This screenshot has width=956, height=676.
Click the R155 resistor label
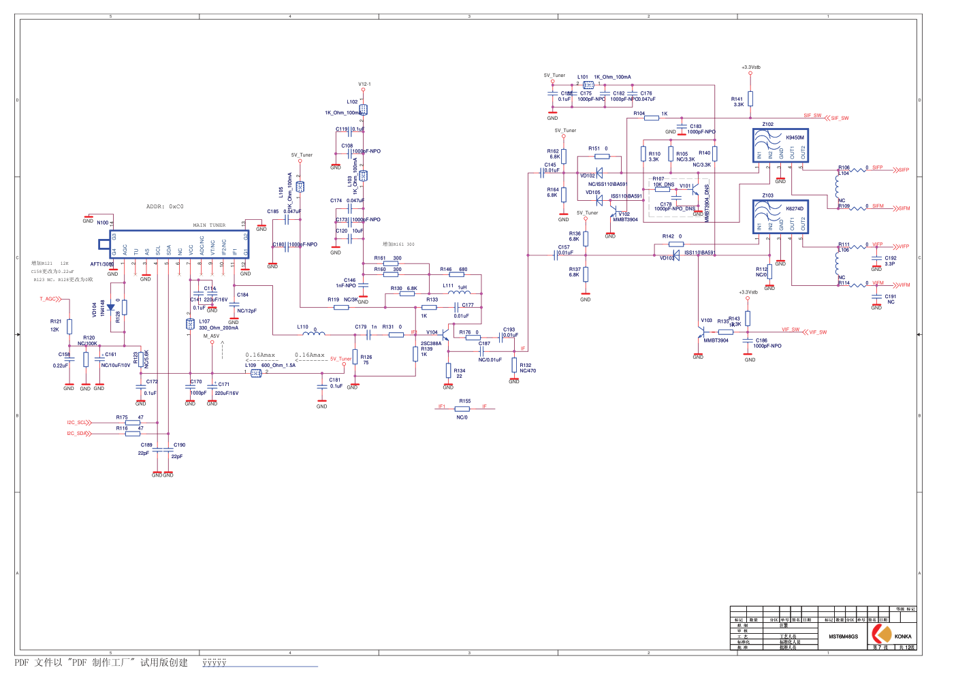click(x=465, y=401)
